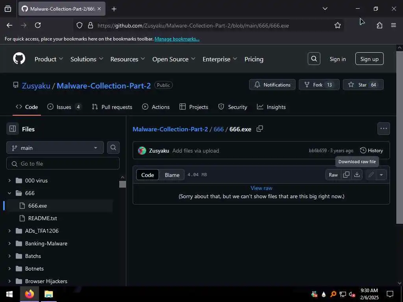Switch file view to Blame
The height and width of the screenshot is (302, 403).
tap(172, 175)
